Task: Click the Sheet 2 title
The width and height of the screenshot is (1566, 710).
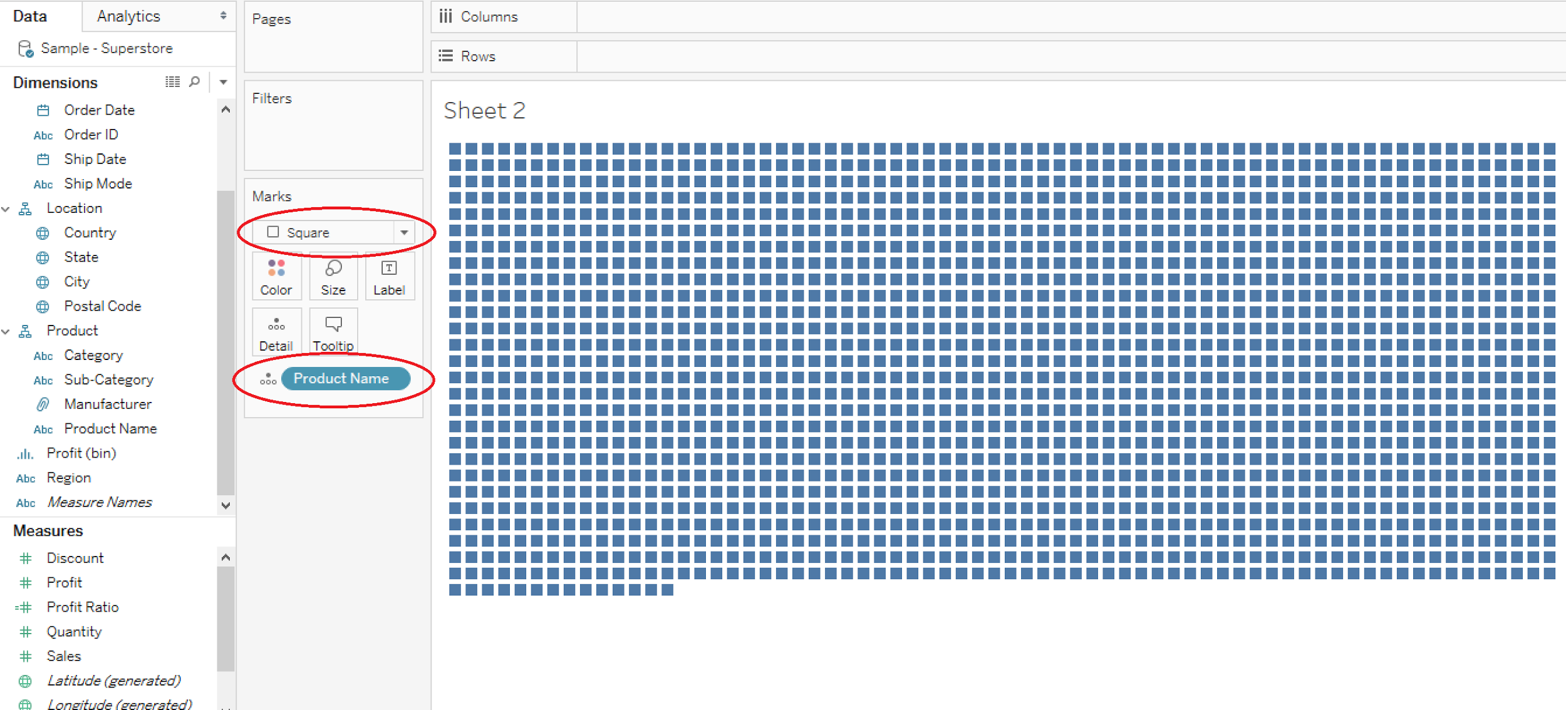Action: (x=484, y=110)
